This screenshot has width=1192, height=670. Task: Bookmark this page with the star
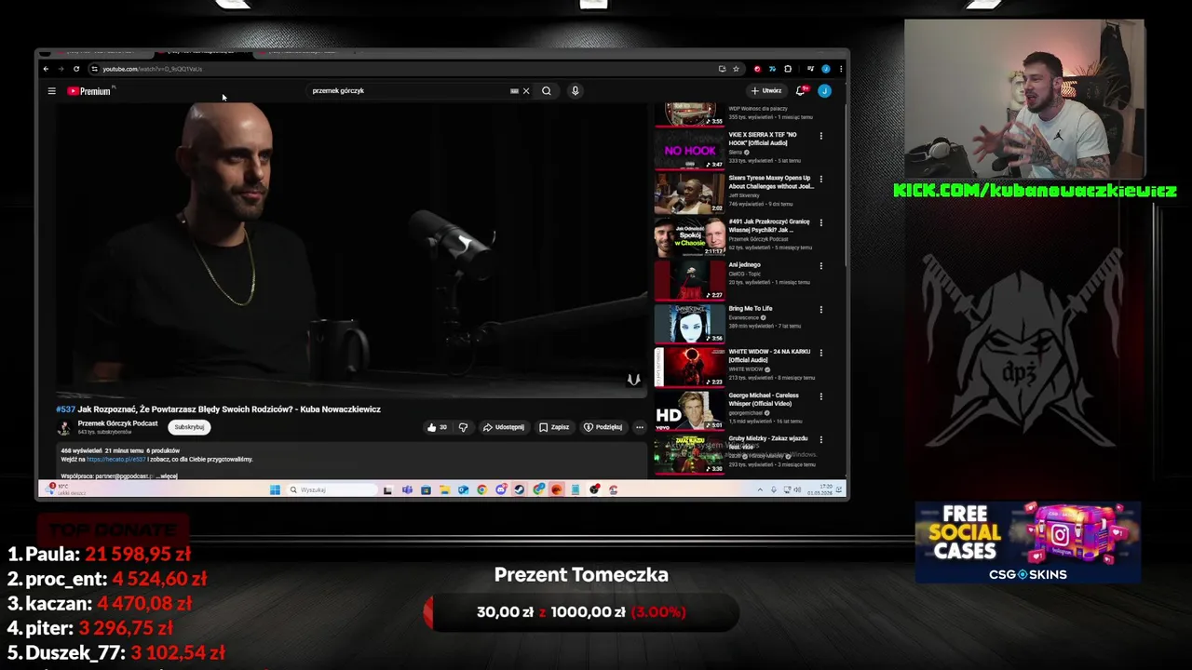(x=736, y=69)
